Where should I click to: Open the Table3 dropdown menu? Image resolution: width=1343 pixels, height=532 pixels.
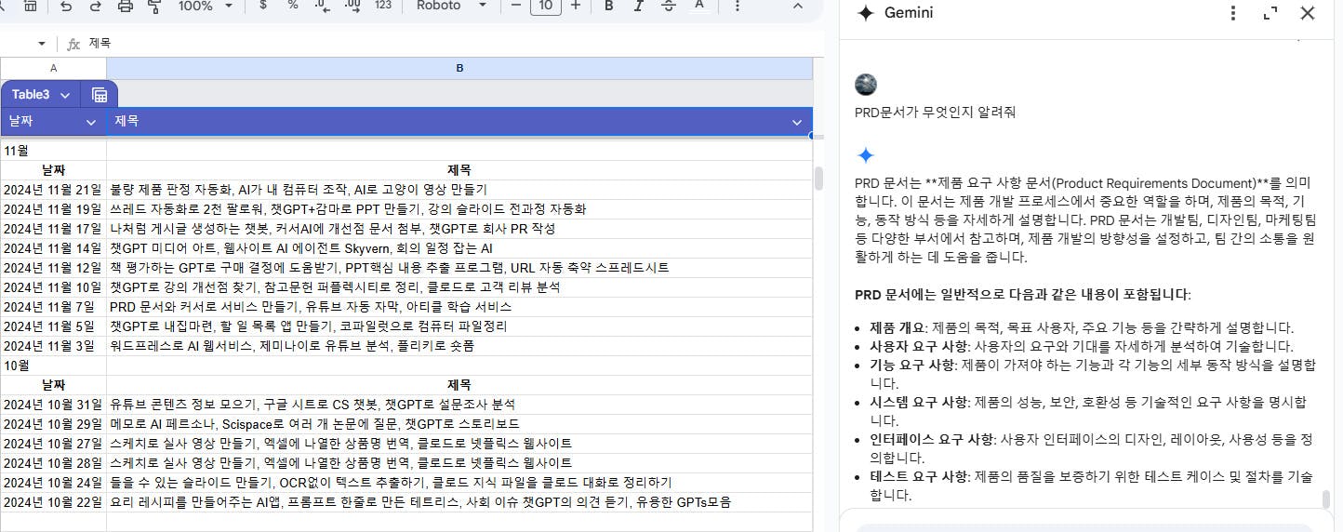(65, 95)
